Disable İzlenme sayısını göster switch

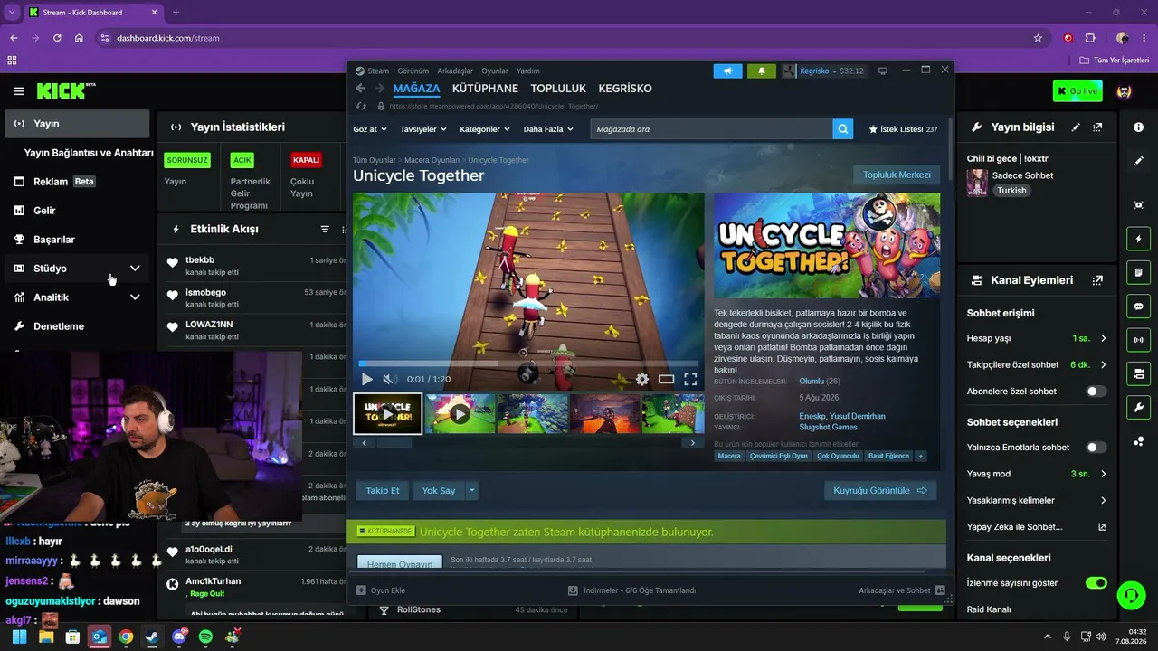coord(1096,583)
